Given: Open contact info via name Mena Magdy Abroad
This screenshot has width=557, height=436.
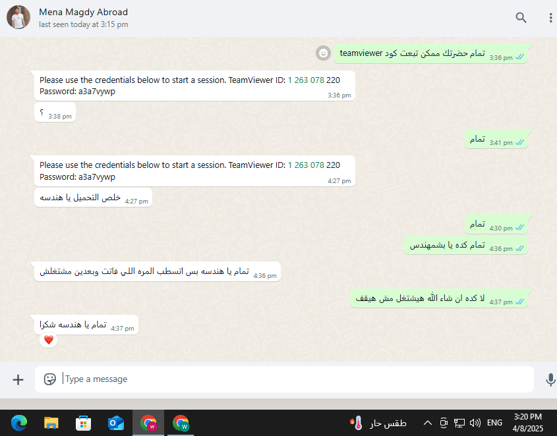Looking at the screenshot, I should tap(84, 12).
